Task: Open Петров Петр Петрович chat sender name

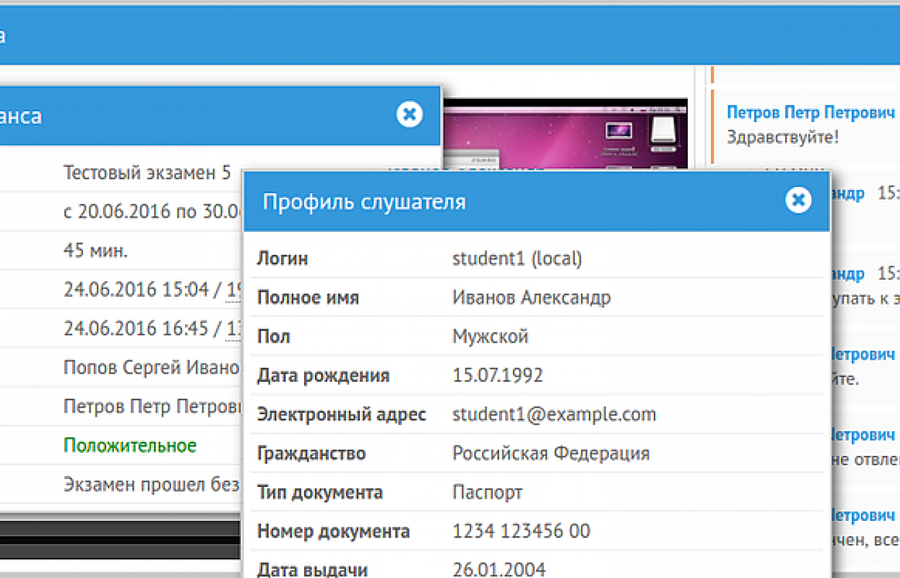Action: (x=811, y=112)
